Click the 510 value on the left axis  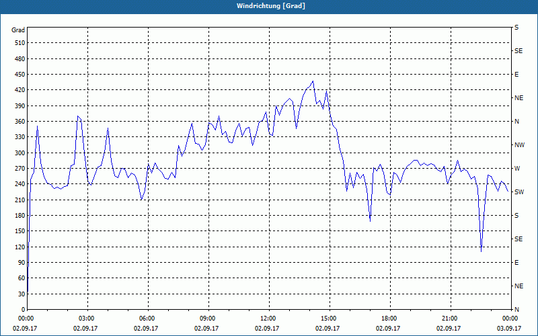[20, 43]
